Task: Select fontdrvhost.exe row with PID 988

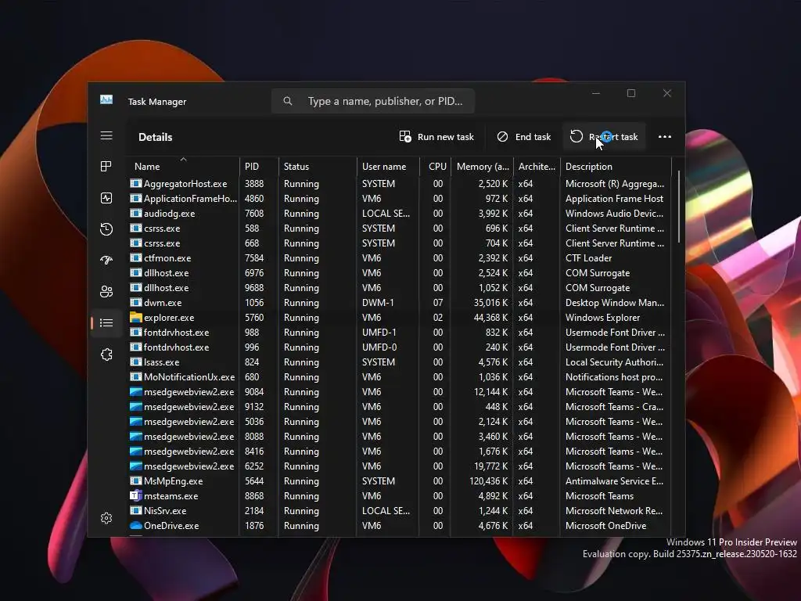Action: [x=400, y=332]
